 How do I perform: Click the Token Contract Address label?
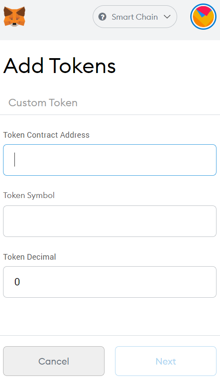46,135
